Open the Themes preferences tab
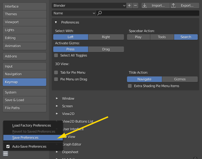Image resolution: width=202 pixels, height=159 pixels. click(24, 14)
